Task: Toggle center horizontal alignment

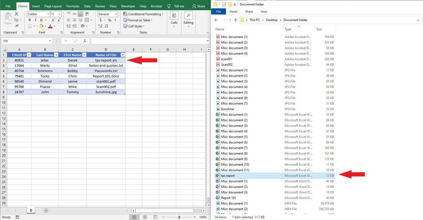Action: 75,20
